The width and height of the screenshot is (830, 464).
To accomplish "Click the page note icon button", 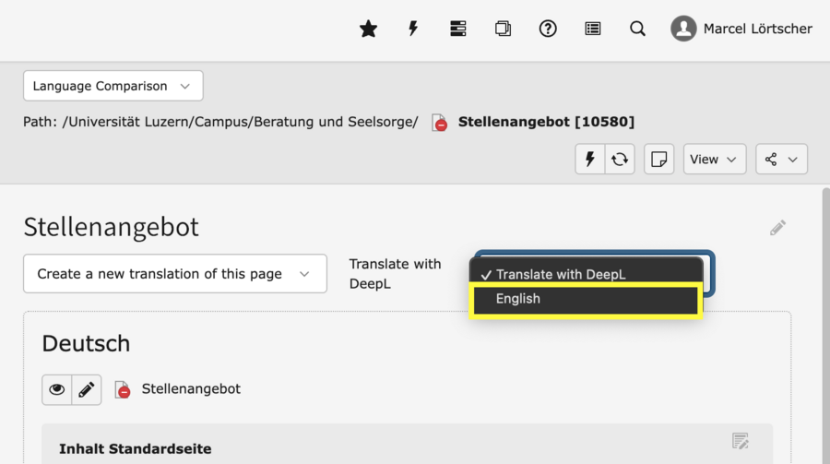I will pyautogui.click(x=659, y=159).
